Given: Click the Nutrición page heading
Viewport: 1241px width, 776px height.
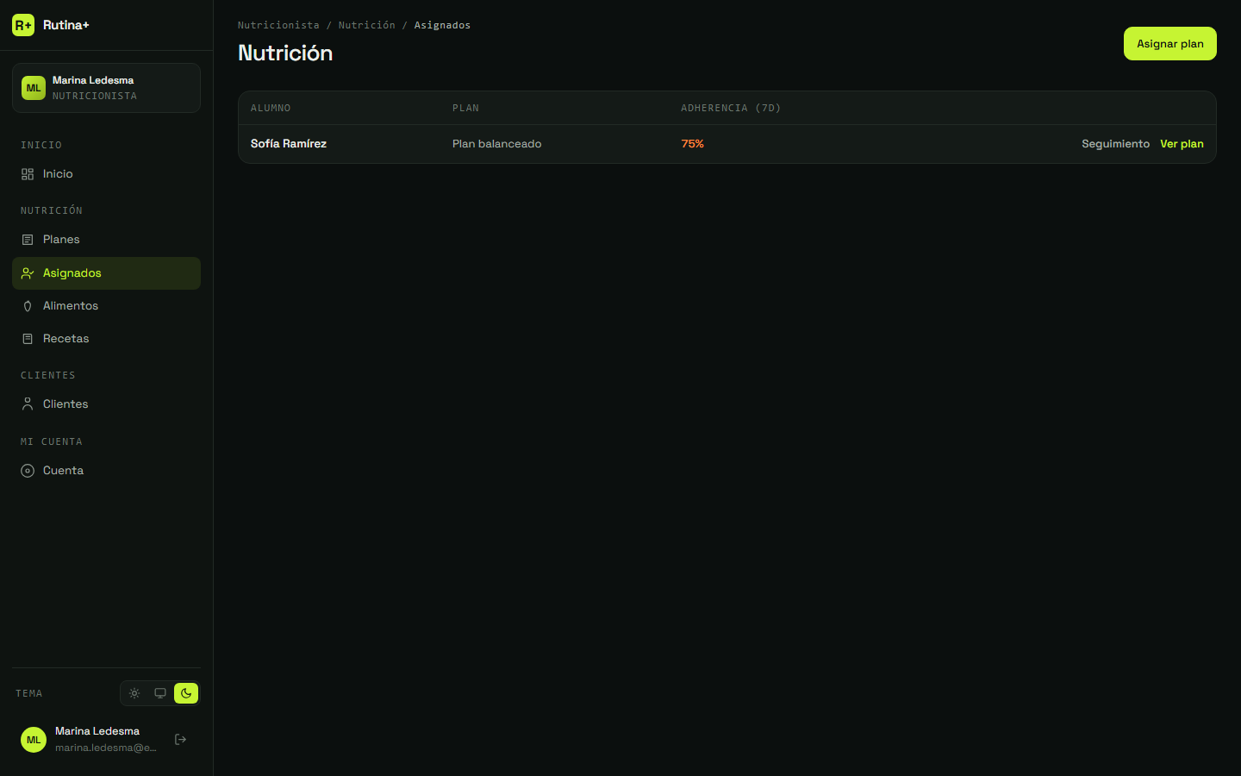Looking at the screenshot, I should (285, 53).
